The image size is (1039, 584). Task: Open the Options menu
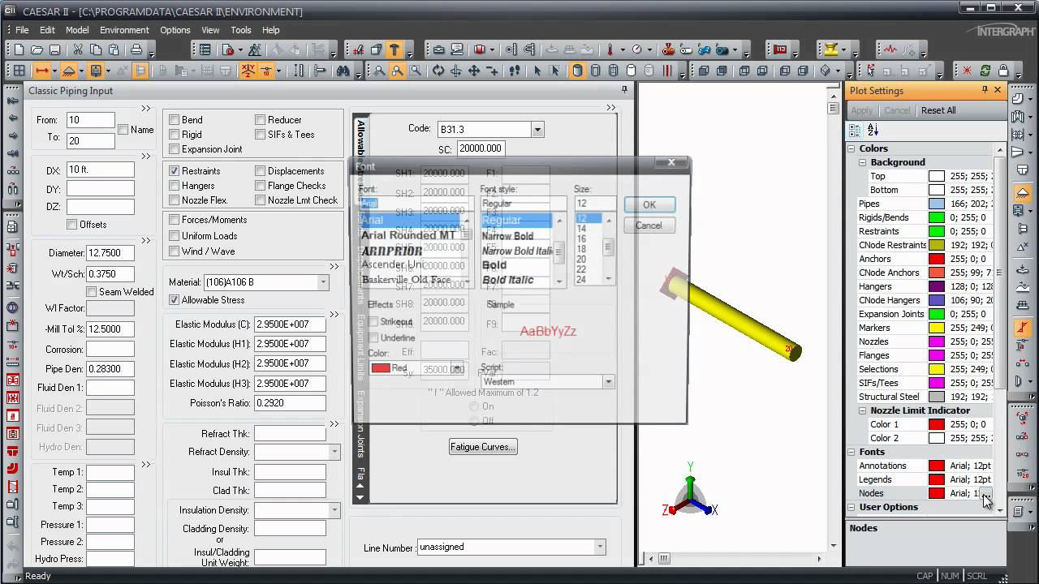tap(175, 30)
